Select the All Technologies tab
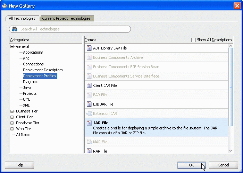 pyautogui.click(x=22, y=18)
